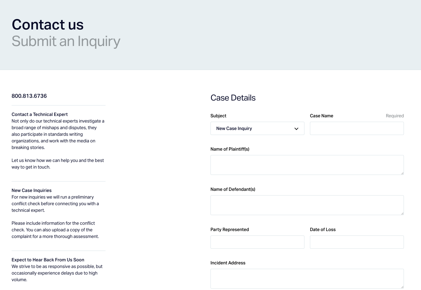Open the New Case Inquiry subject selector

click(x=257, y=128)
